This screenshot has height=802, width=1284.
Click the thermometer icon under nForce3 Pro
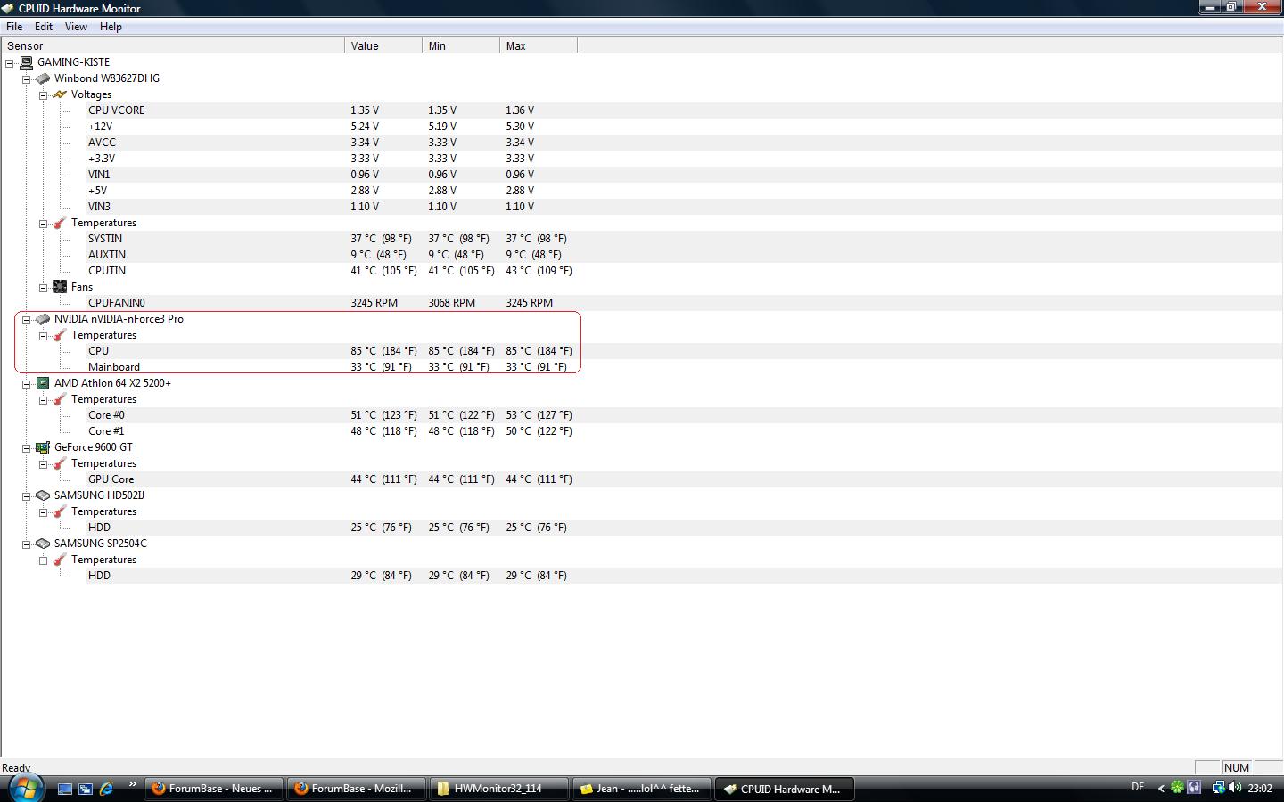point(60,335)
